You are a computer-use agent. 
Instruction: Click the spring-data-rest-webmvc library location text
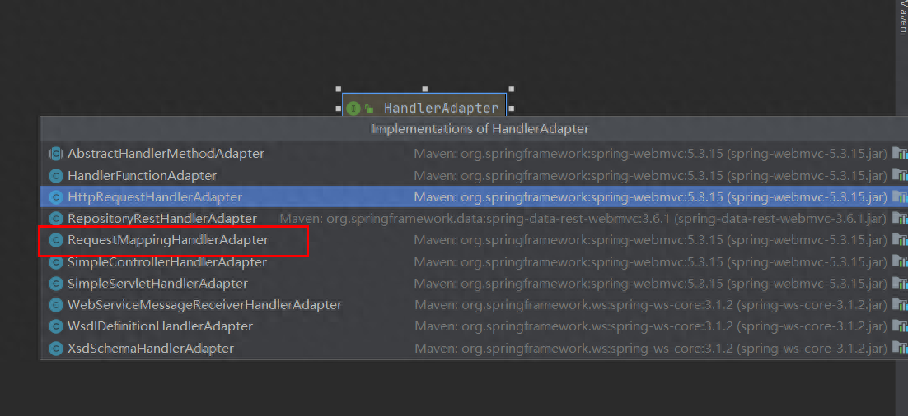583,219
